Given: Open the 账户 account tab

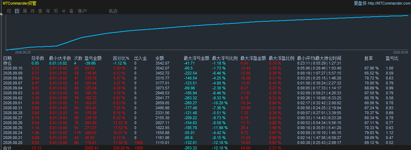Looking at the screenshot, I should tap(82, 11).
